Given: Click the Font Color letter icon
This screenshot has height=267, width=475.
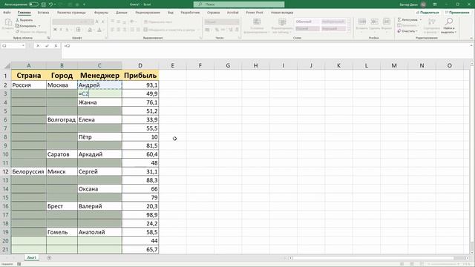Looking at the screenshot, I should pyautogui.click(x=99, y=30).
